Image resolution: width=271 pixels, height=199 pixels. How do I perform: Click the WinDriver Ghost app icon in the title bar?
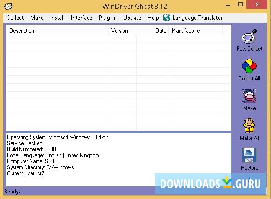(x=8, y=7)
